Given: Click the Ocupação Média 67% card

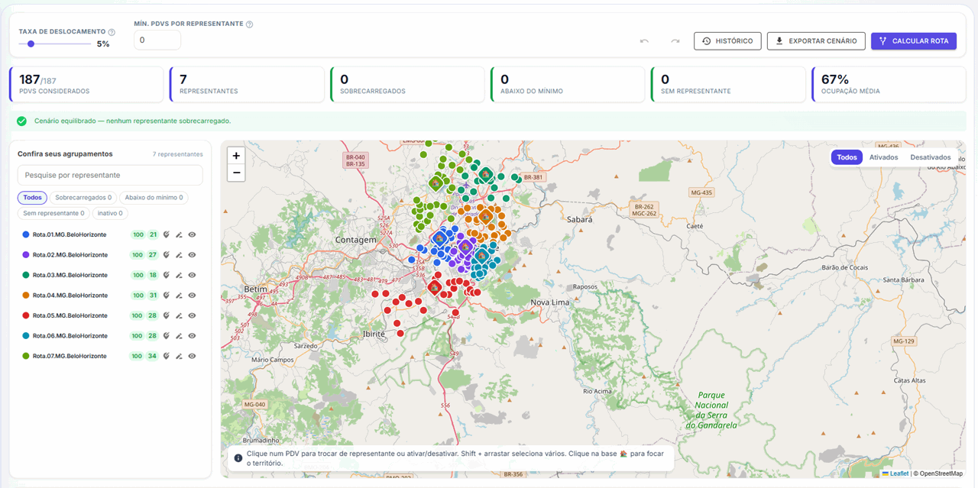Looking at the screenshot, I should 889,84.
